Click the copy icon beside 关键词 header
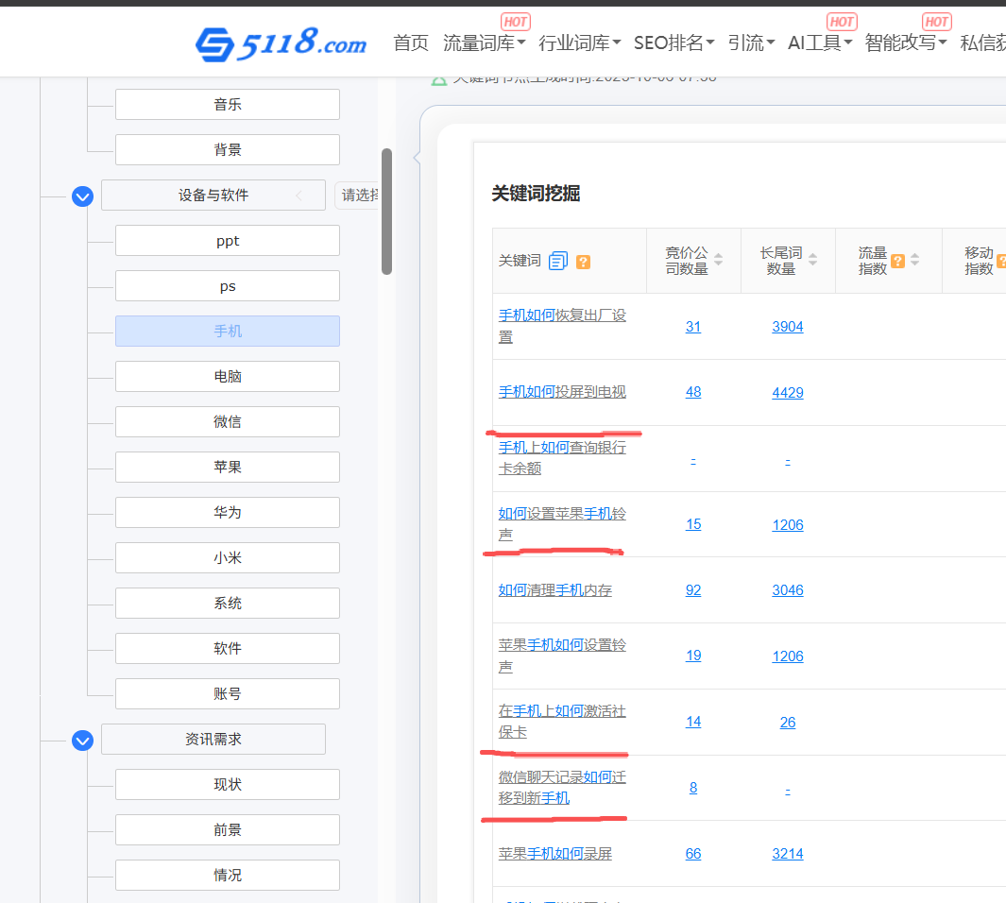 coord(557,261)
